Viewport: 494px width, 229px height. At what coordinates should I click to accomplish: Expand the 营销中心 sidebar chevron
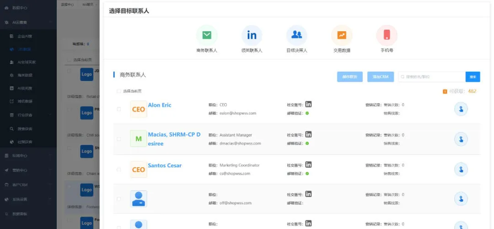(x=50, y=170)
